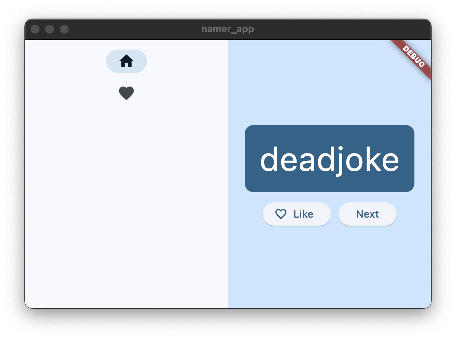Viewport: 456px width, 339px height.
Task: Click the namer_app window title
Action: (x=228, y=29)
